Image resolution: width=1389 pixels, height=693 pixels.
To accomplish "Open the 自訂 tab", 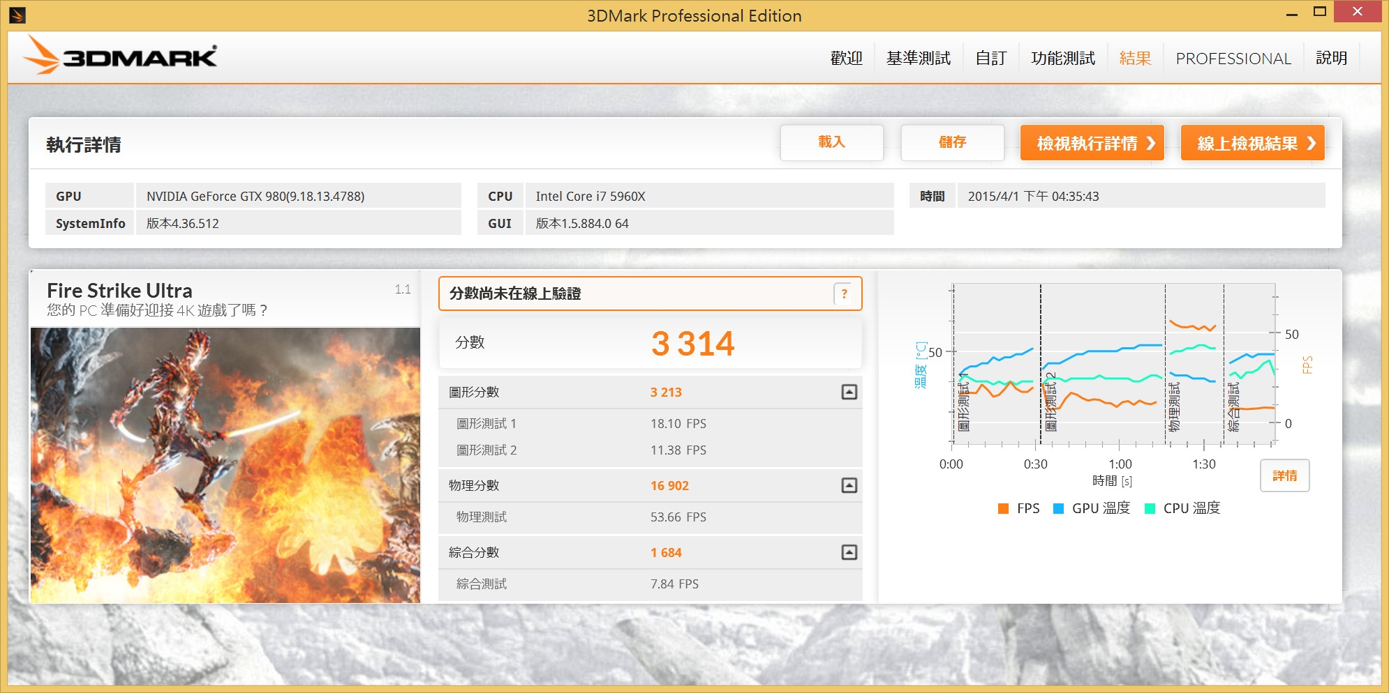I will [x=990, y=58].
